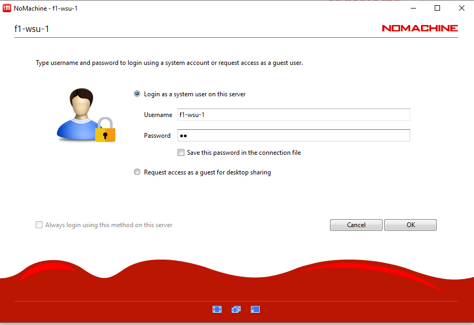Click the instructional text about login methods

point(169,62)
